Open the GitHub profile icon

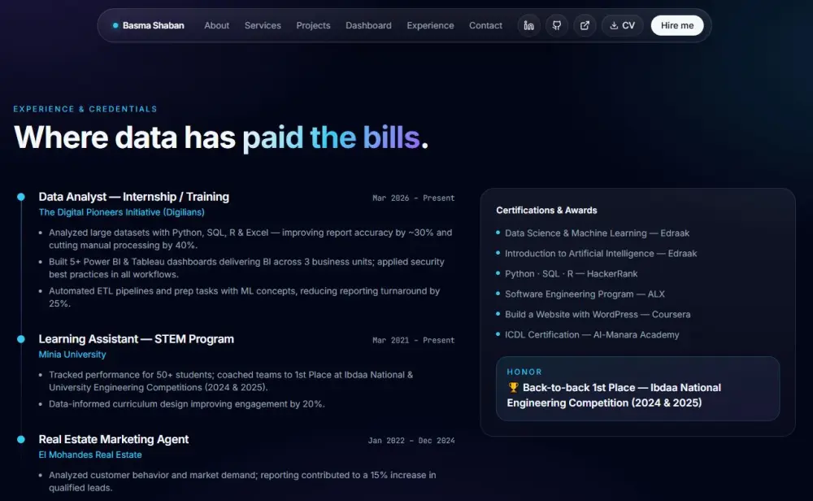pyautogui.click(x=557, y=25)
